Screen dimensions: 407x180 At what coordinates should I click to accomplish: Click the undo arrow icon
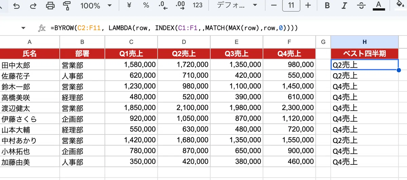click(16, 5)
